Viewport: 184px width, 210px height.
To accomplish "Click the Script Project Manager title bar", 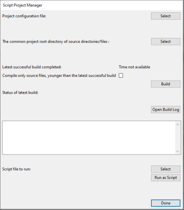I will [x=92, y=5].
